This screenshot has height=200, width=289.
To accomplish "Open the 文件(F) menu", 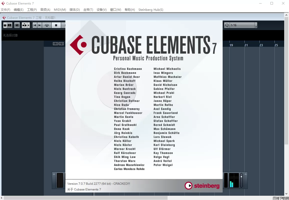I will click(x=6, y=10).
